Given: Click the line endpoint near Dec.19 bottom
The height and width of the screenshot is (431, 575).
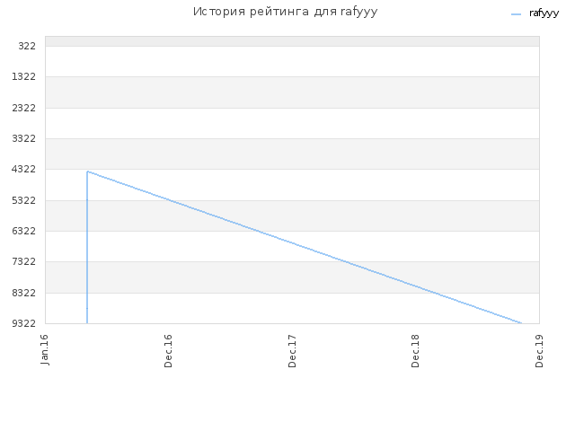Looking at the screenshot, I should point(521,323).
